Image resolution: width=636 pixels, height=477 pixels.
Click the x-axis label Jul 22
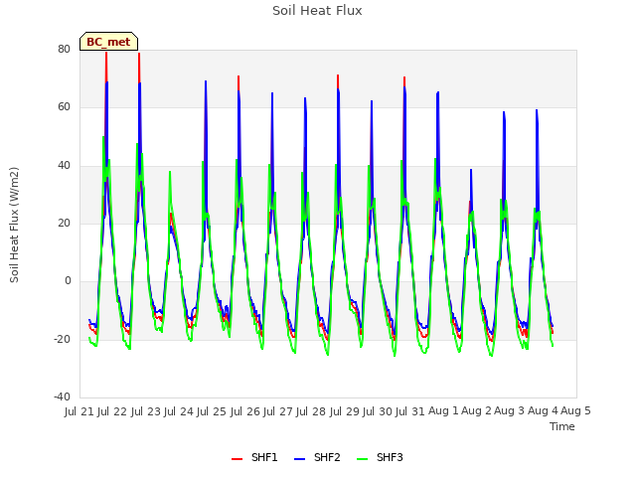click(x=112, y=411)
